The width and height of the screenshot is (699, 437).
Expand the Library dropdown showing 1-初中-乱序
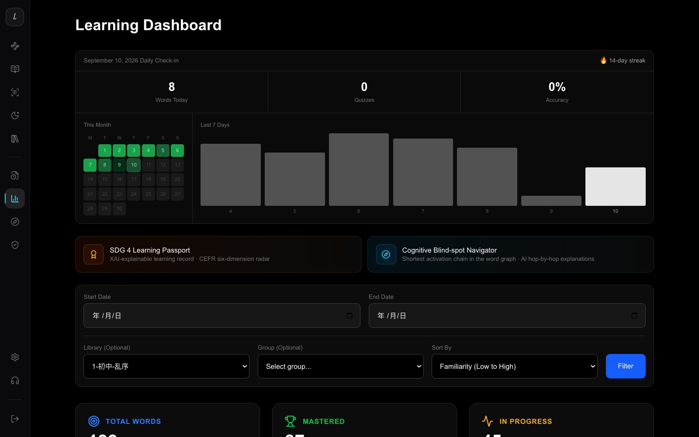(166, 366)
